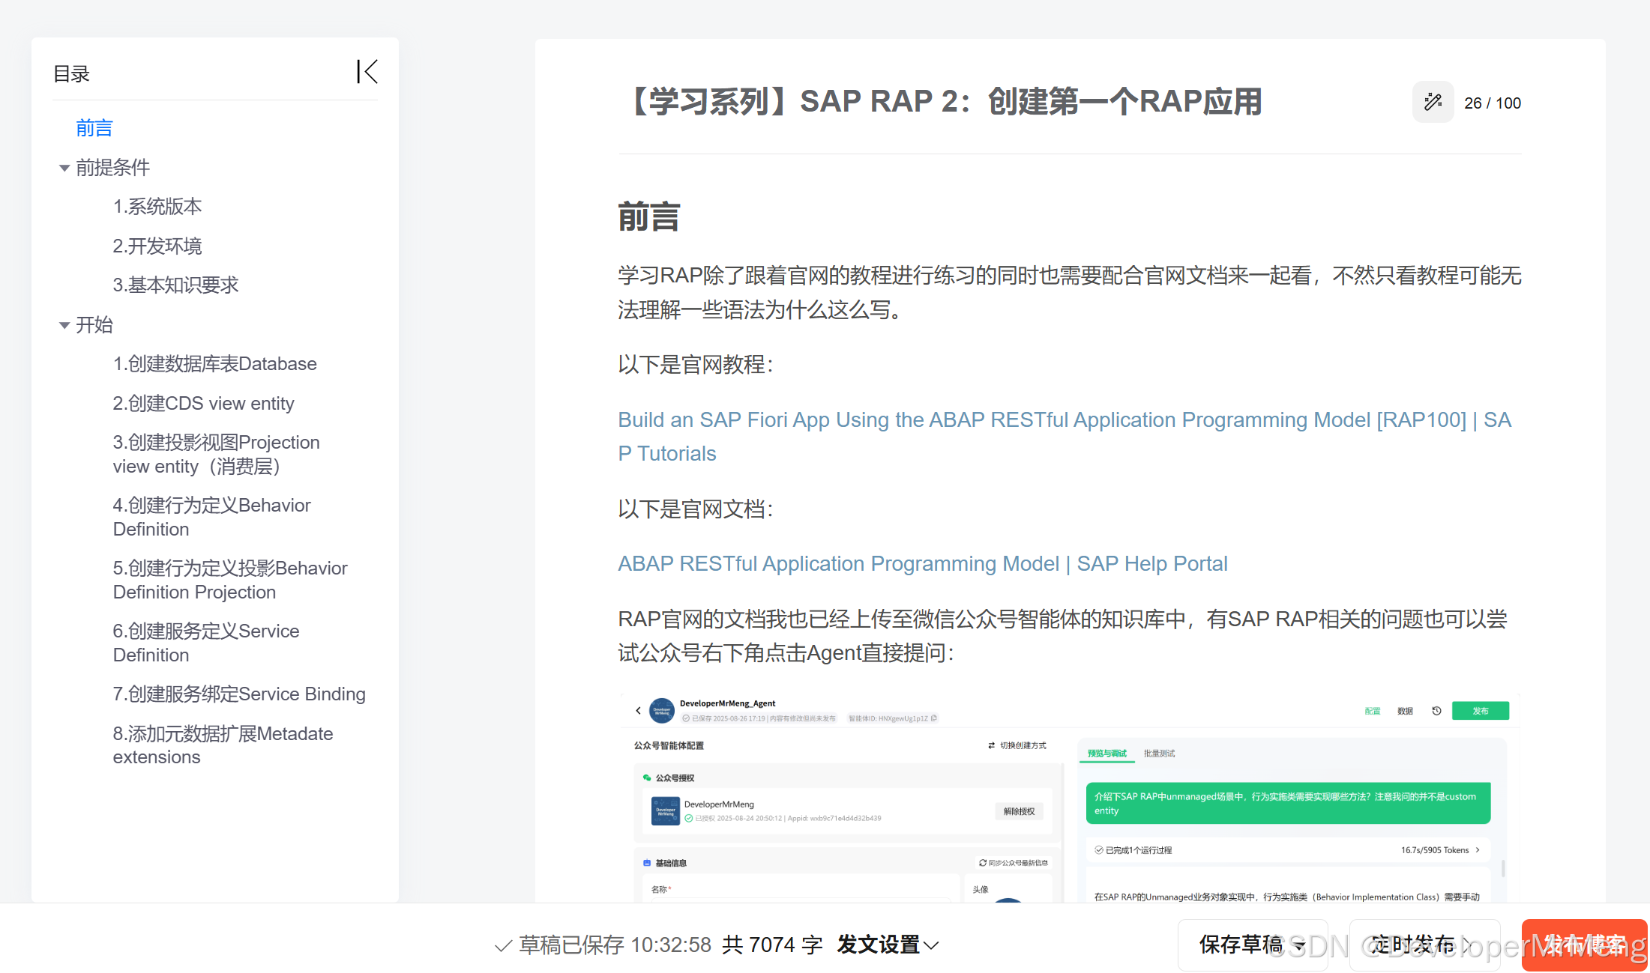Click the orange 发布博客 button

[x=1584, y=945]
